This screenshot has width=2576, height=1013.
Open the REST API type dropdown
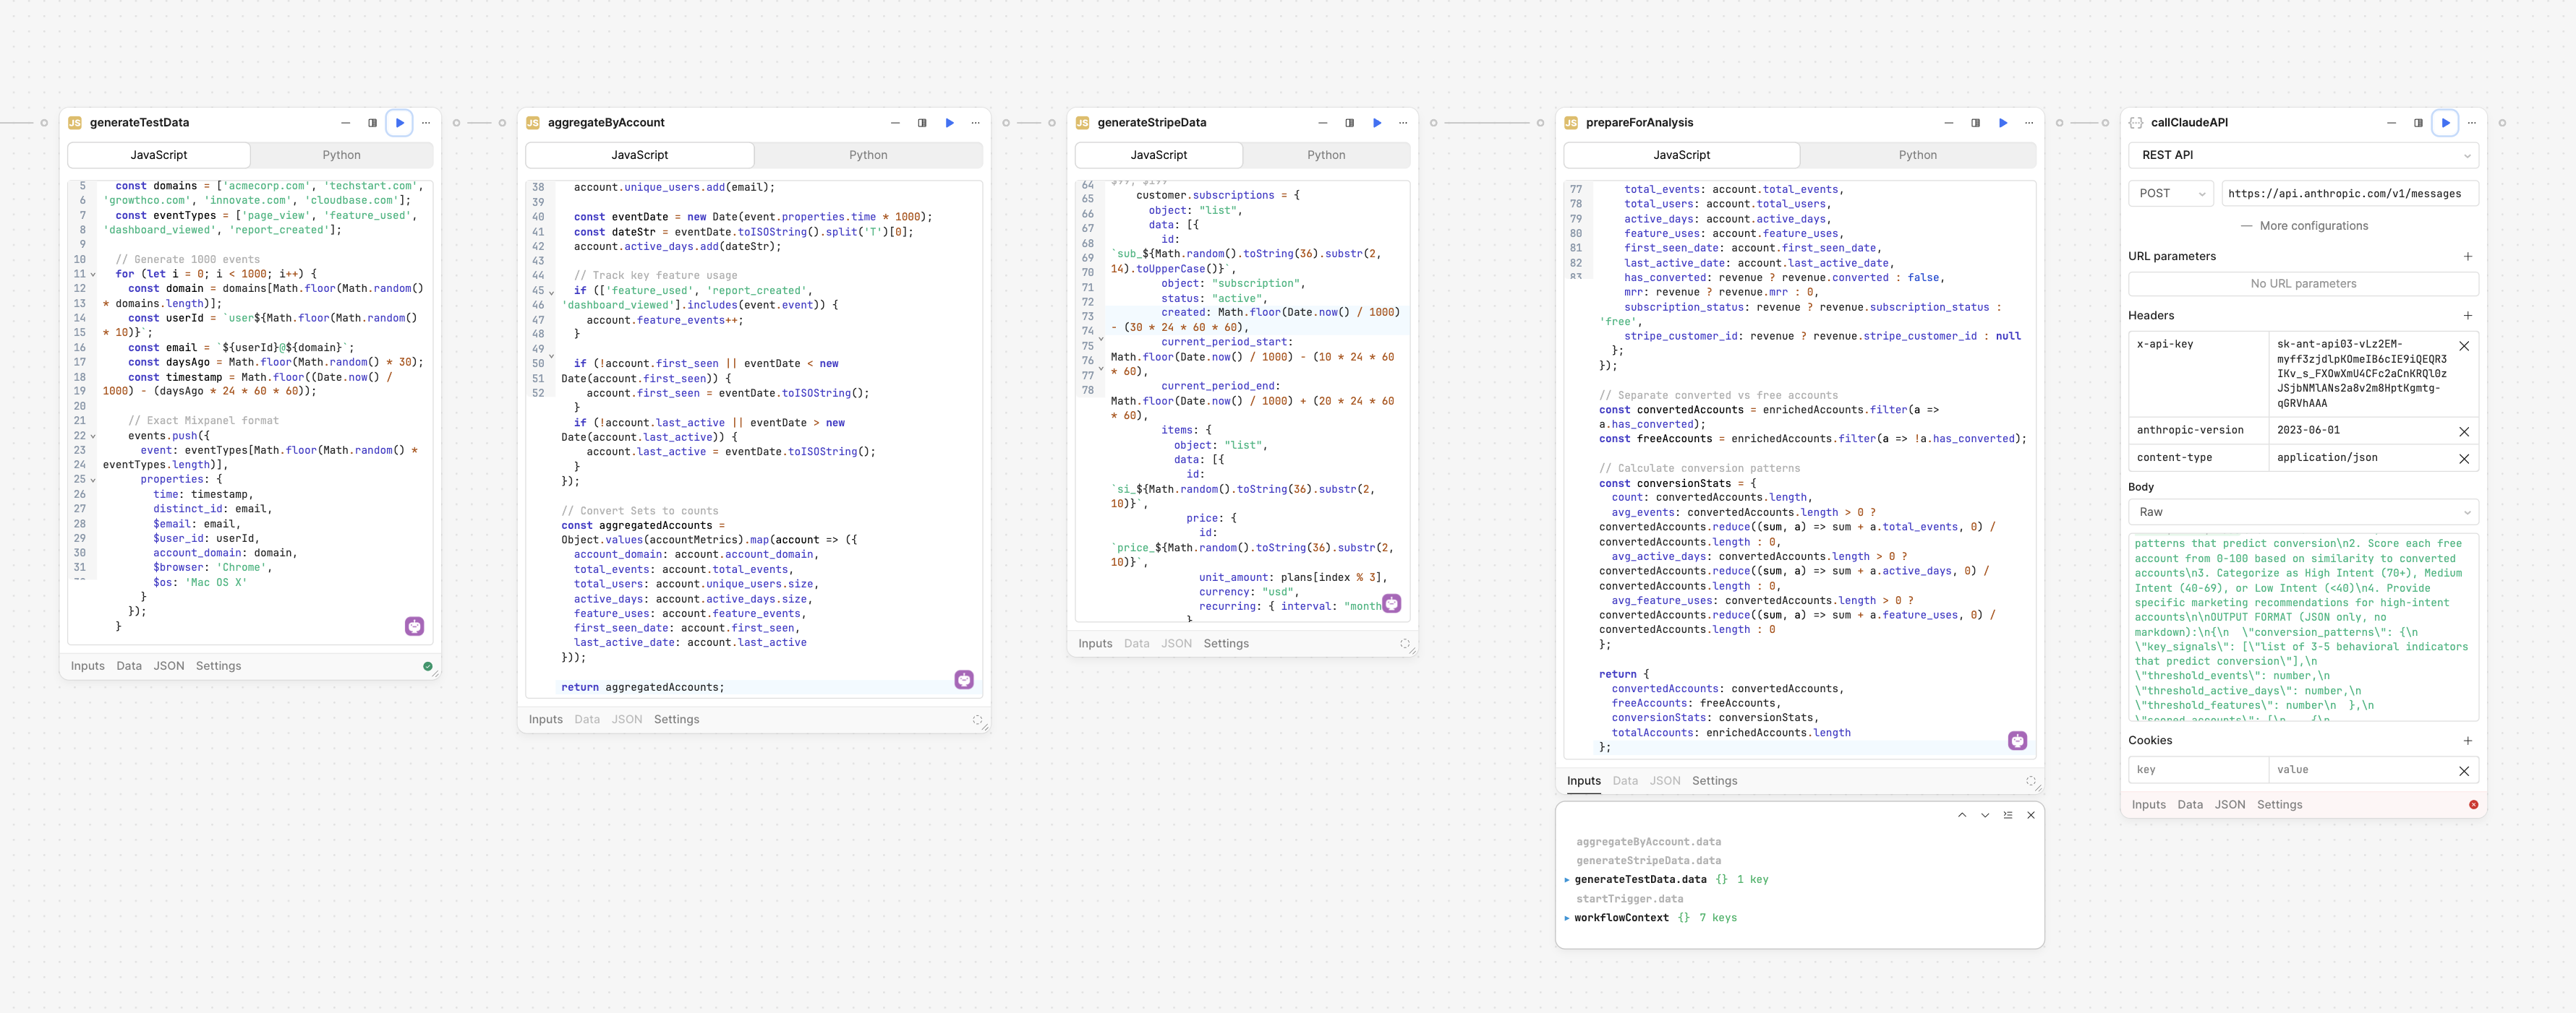tap(2302, 155)
